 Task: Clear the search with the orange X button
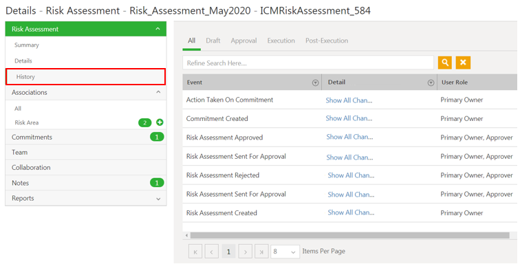(463, 63)
